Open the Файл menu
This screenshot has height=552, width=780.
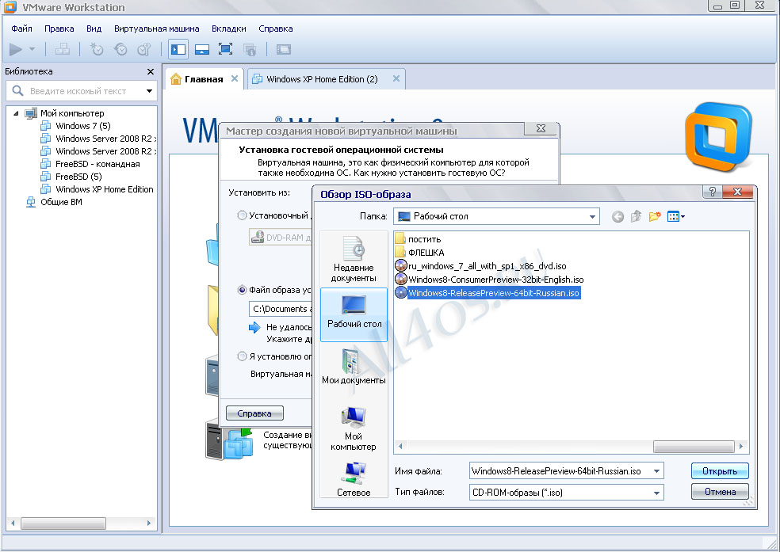coord(22,29)
